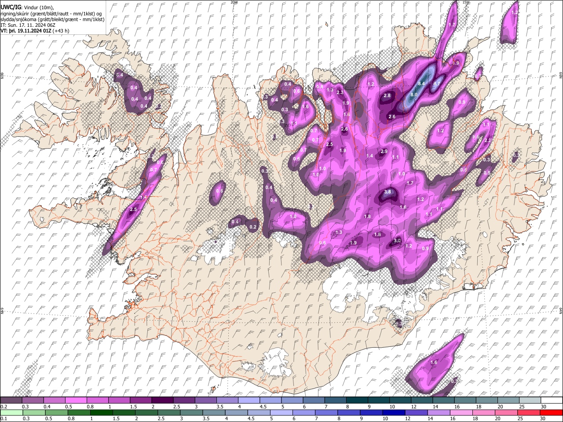Select the 1.4 value label on the map
This screenshot has width=563, height=422.
pos(370,156)
